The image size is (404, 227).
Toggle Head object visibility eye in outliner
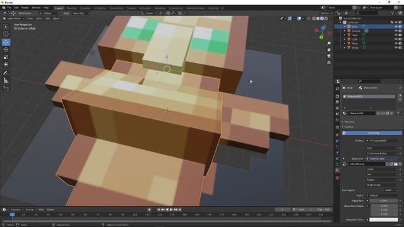(x=396, y=35)
